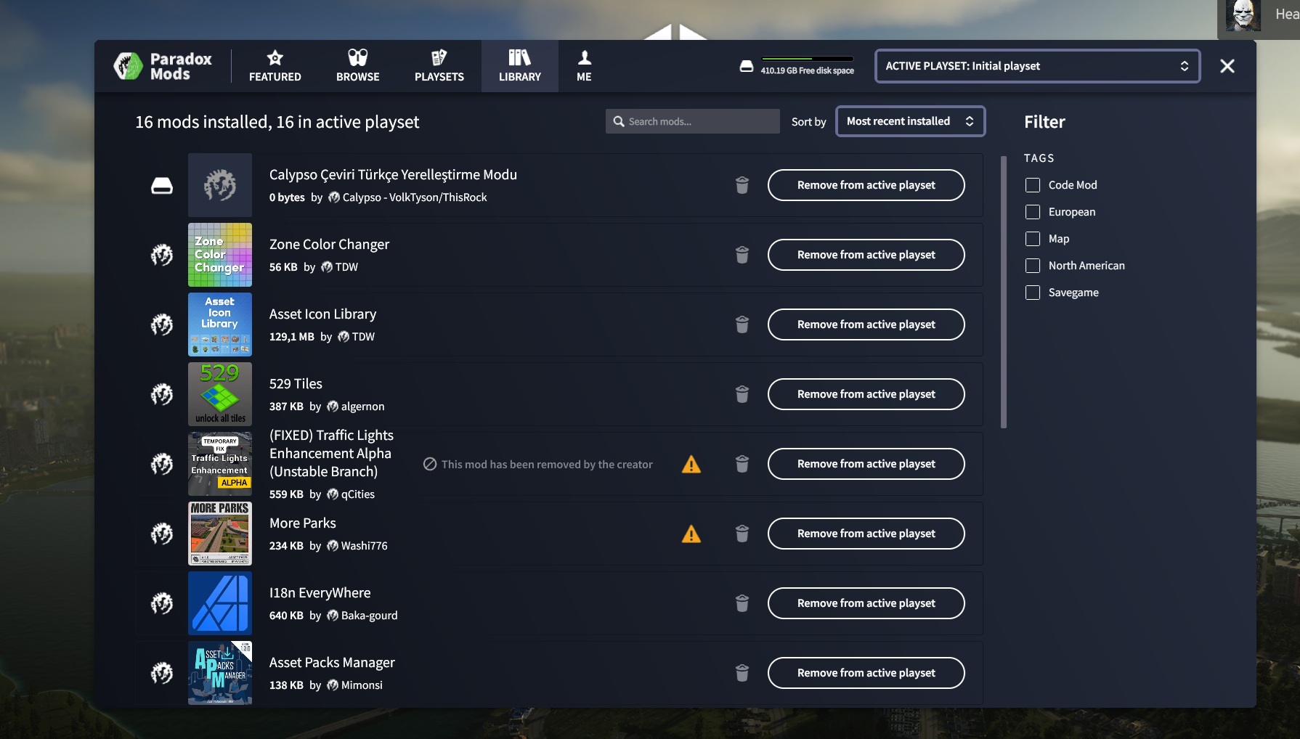Go to the Featured tab
1300x739 pixels.
click(x=275, y=66)
